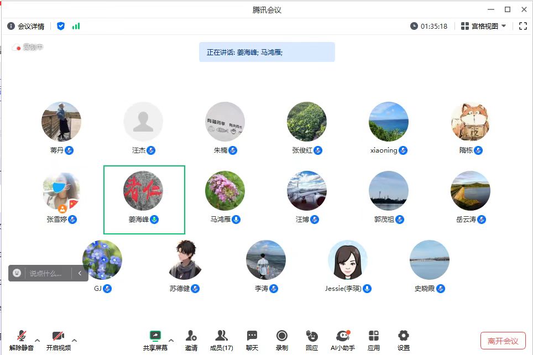Open 设置 settings gear
533x355 pixels.
(404, 340)
